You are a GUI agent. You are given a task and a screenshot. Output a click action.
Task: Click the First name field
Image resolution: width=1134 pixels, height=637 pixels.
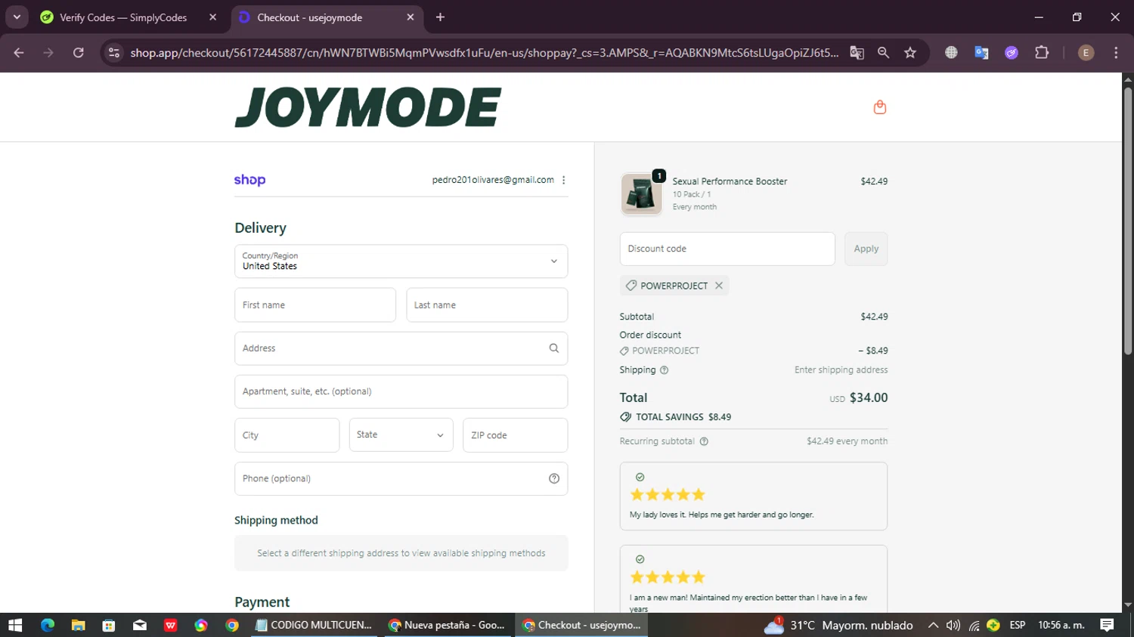tap(315, 305)
